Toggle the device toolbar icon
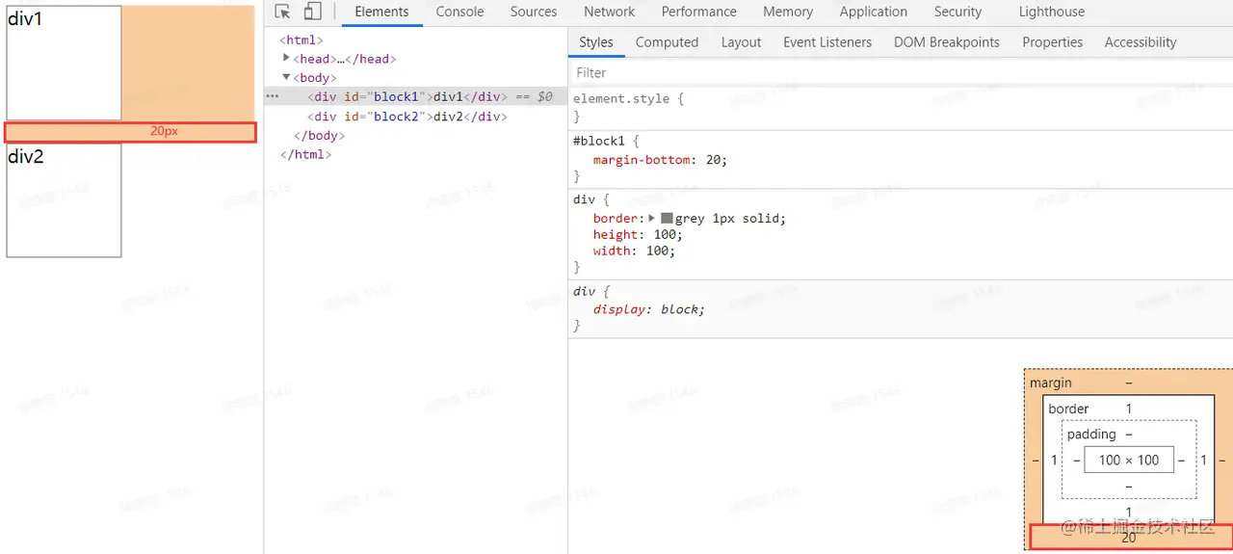The height and width of the screenshot is (554, 1233). (x=312, y=12)
